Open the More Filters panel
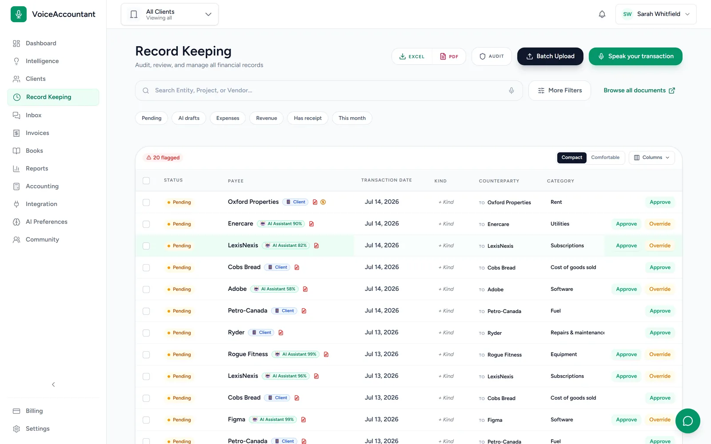The image size is (711, 444). (559, 91)
